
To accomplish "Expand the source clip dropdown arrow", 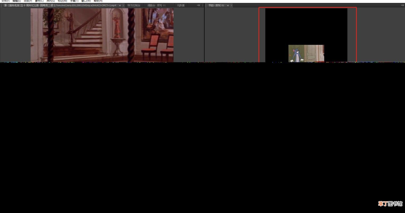I will click(120, 6).
